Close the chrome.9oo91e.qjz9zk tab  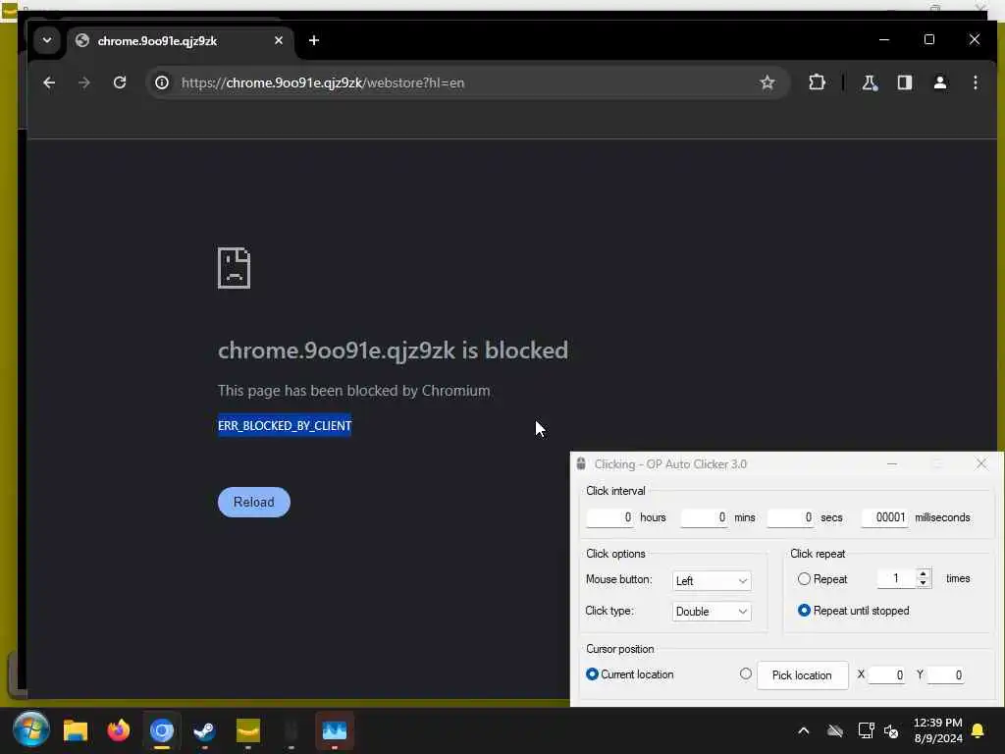click(278, 40)
